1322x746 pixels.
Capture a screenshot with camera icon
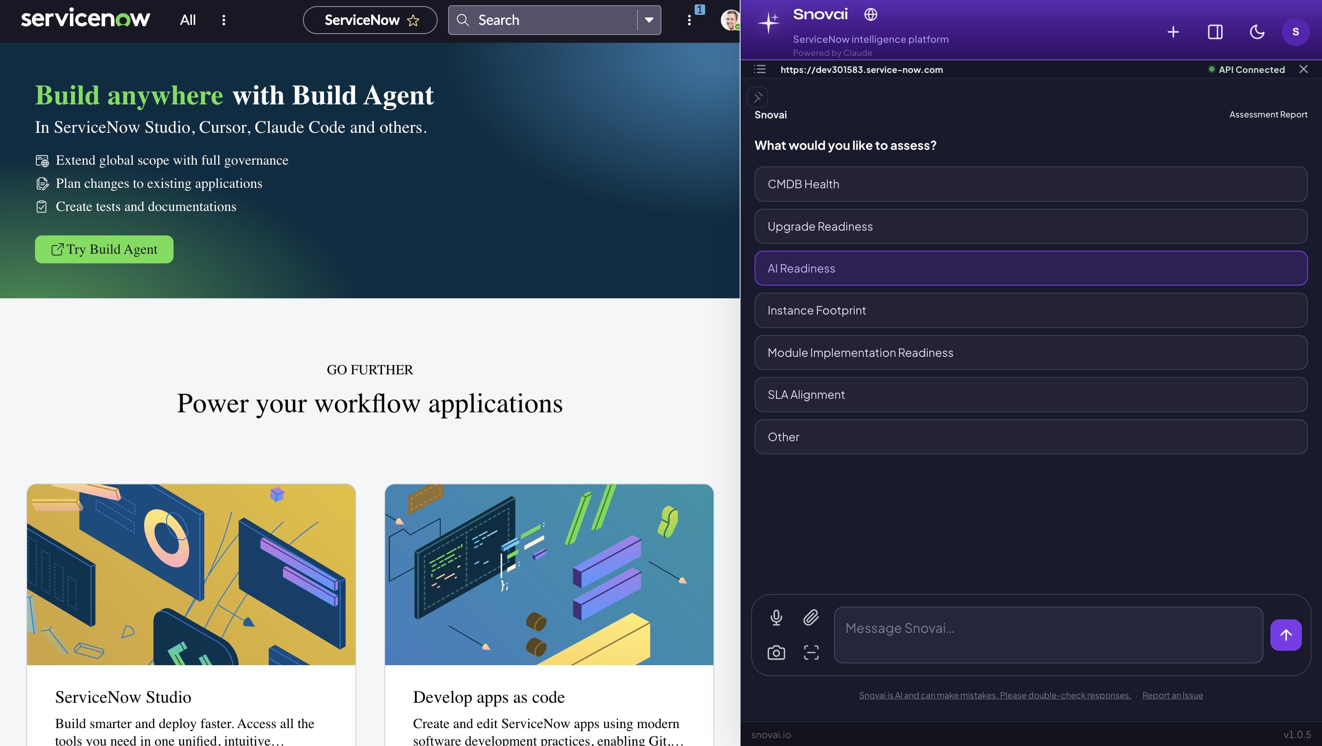pos(776,653)
